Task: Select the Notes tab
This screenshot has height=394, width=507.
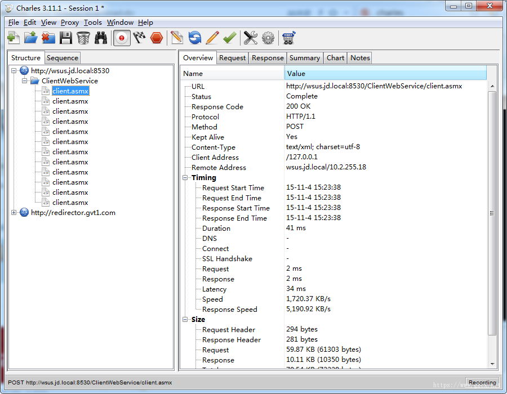Action: coord(360,58)
